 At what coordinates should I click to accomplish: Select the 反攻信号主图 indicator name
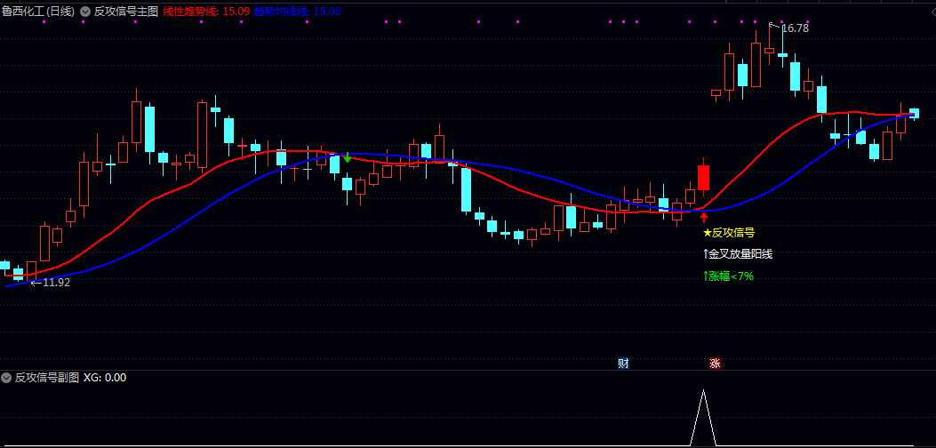126,11
